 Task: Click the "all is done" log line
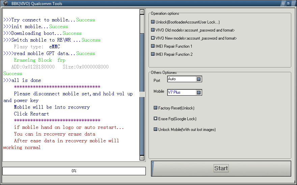click(22, 81)
